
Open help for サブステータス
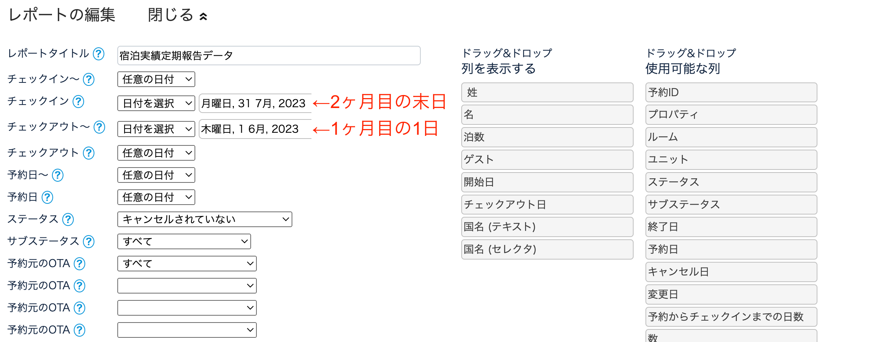pyautogui.click(x=89, y=242)
